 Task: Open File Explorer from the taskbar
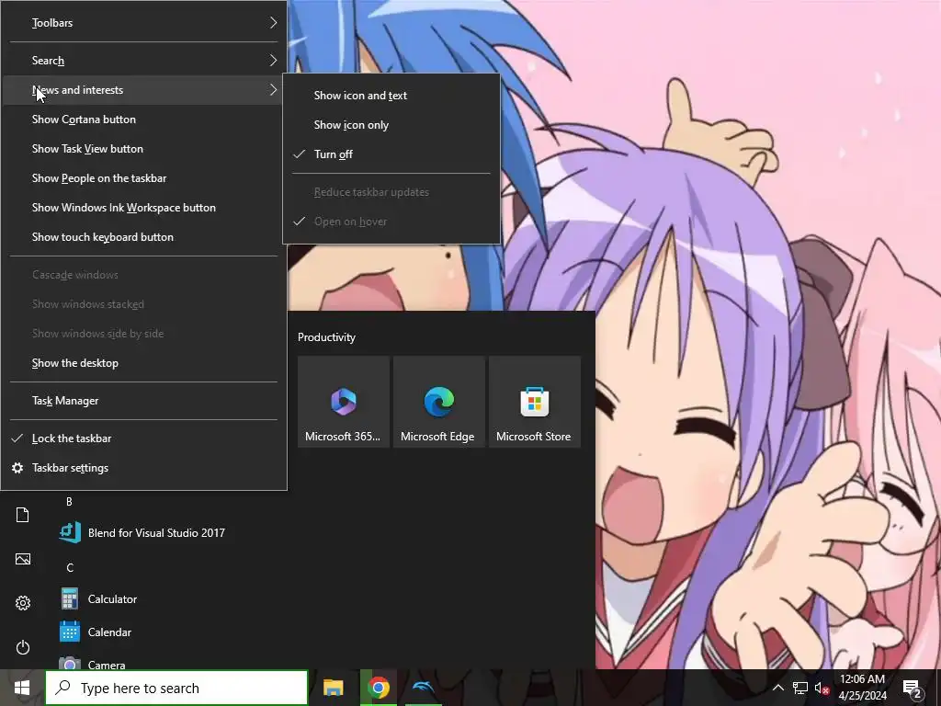[x=333, y=688]
